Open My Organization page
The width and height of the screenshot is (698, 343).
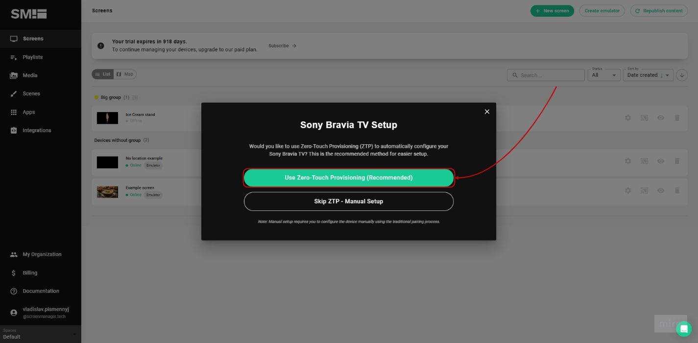tap(40, 254)
